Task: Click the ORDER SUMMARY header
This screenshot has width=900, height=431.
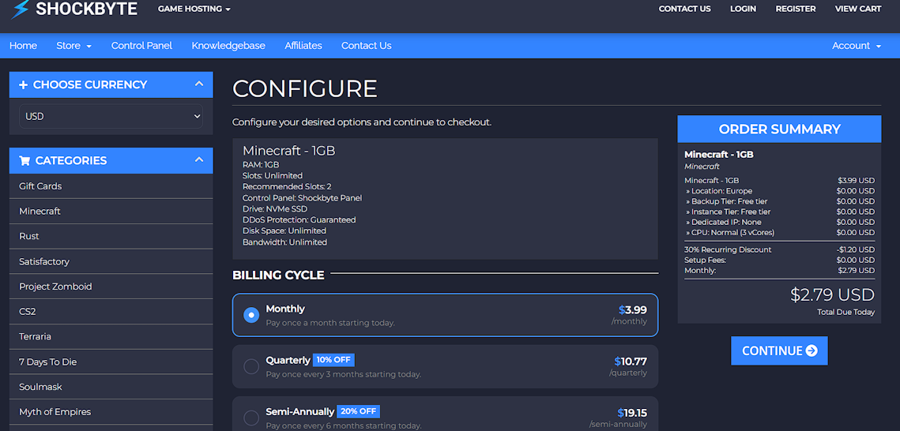Action: pos(779,129)
